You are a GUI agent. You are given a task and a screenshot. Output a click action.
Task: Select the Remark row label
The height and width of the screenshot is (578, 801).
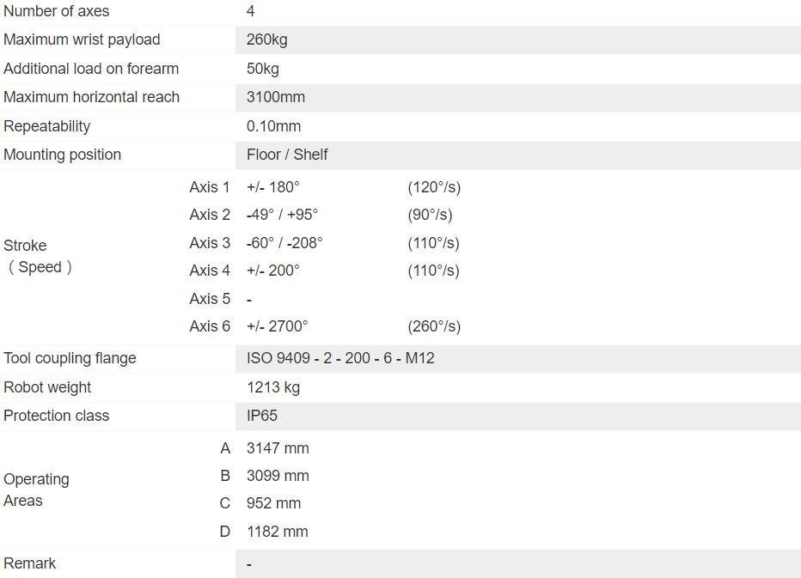29,563
